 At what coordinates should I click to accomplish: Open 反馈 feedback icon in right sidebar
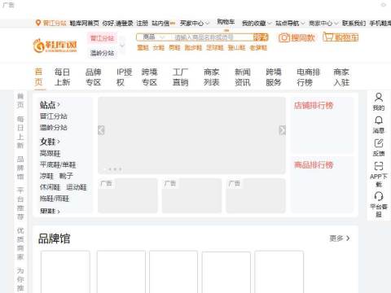tap(379, 143)
